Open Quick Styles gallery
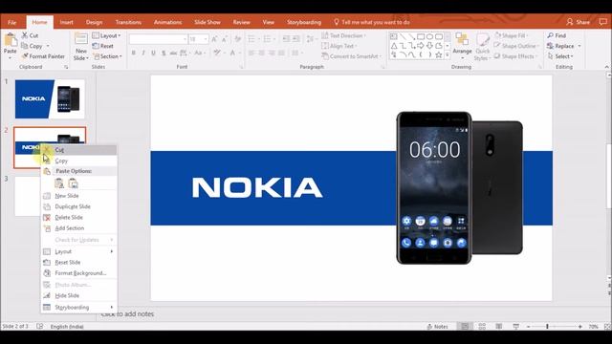 click(482, 47)
